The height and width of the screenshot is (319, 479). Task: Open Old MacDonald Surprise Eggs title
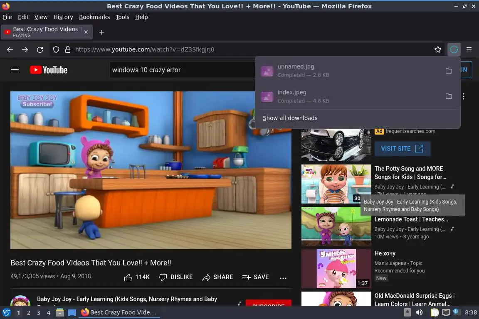415,300
